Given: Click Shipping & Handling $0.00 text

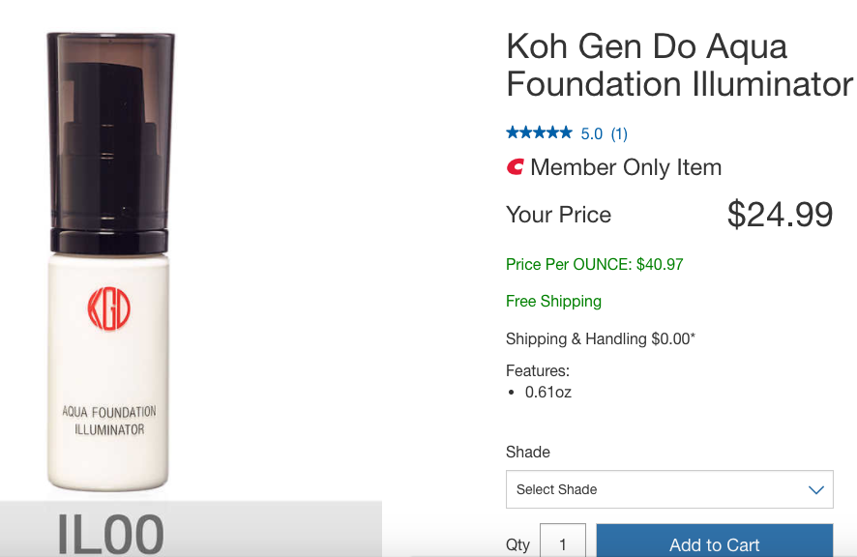Looking at the screenshot, I should pyautogui.click(x=600, y=338).
